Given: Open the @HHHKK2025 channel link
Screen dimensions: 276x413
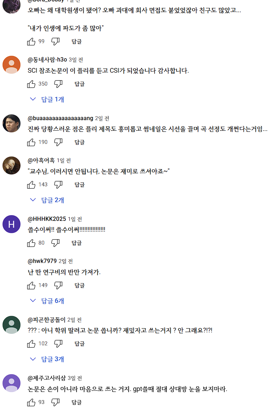Looking at the screenshot, I should pyautogui.click(x=47, y=219).
